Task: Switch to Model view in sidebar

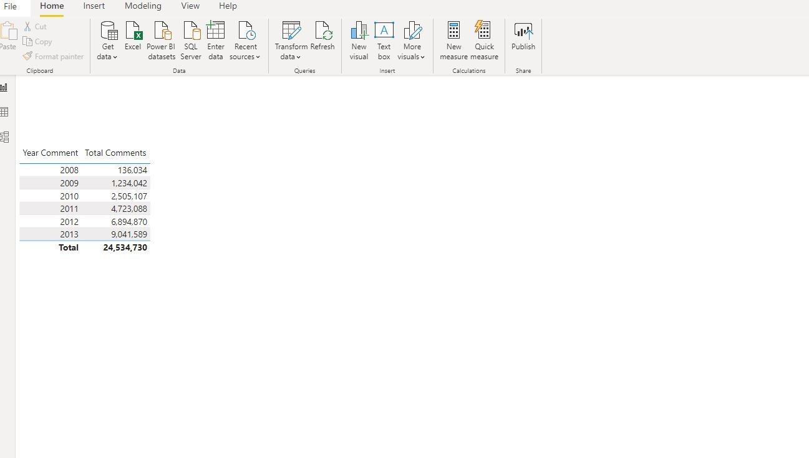Action: [x=4, y=137]
